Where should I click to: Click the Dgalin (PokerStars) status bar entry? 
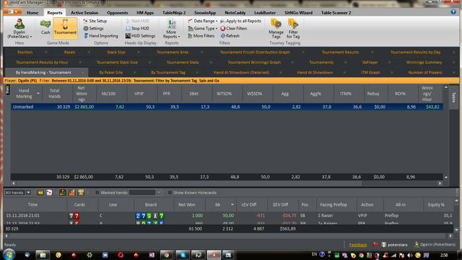click(435, 245)
